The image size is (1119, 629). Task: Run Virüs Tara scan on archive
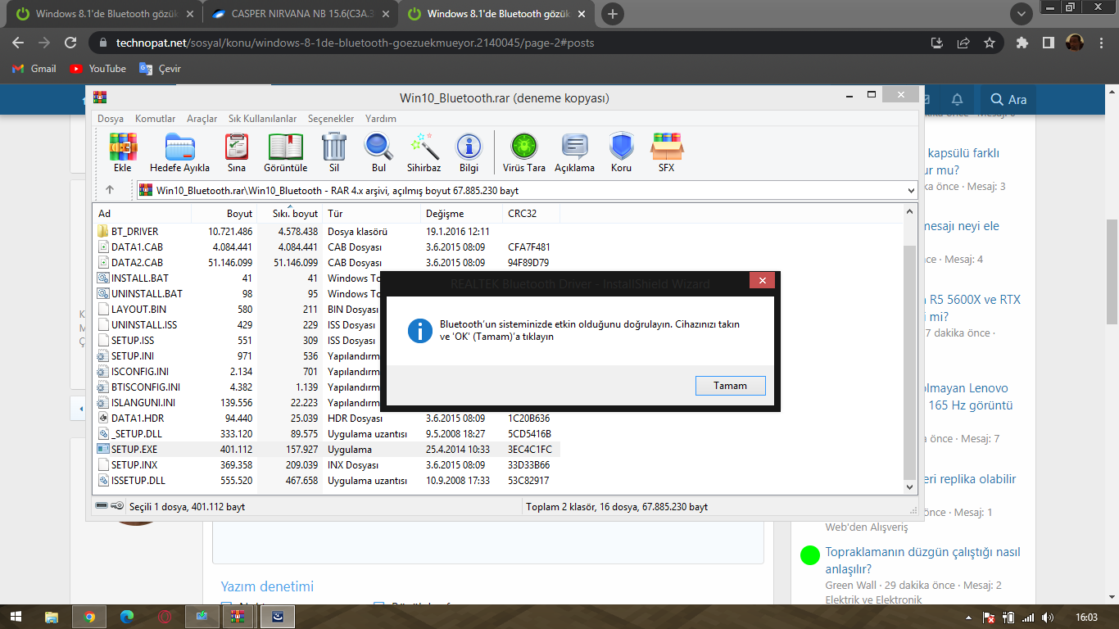[524, 152]
